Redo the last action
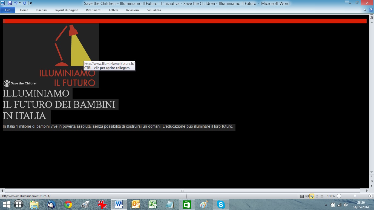374x210 pixels. pos(25,3)
